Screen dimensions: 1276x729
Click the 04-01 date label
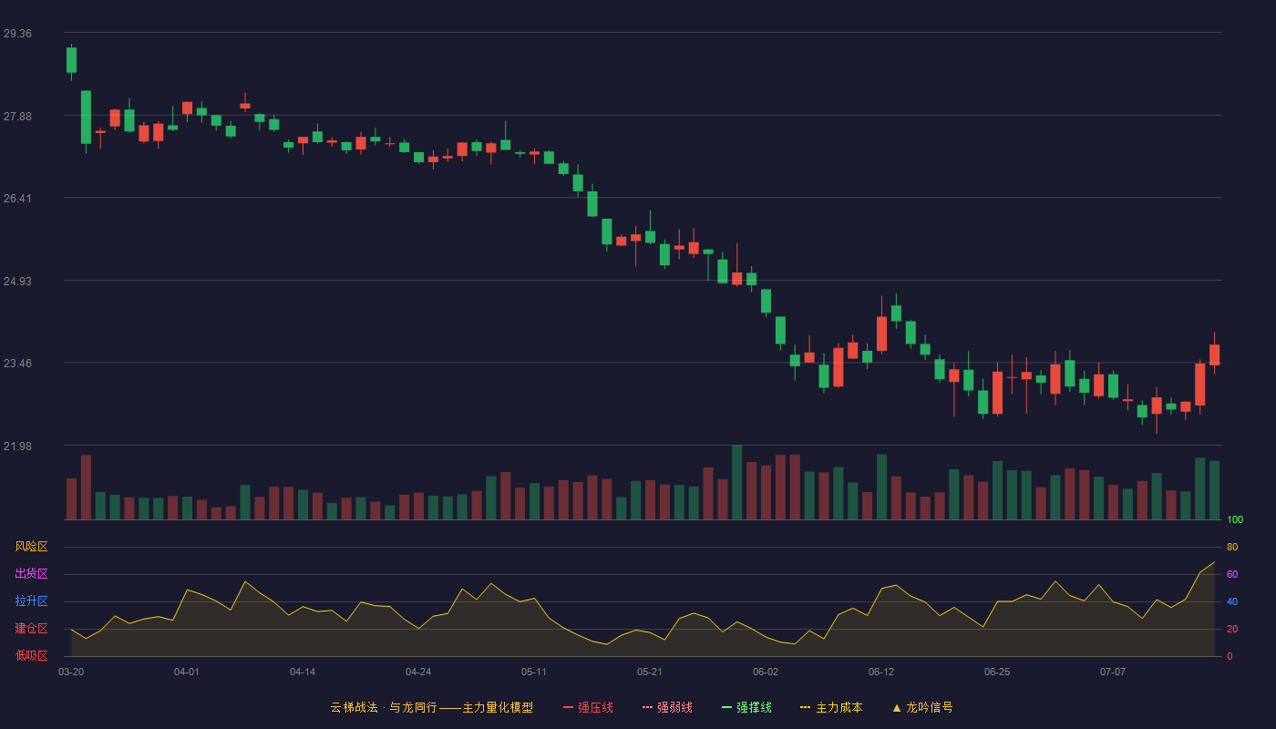[187, 672]
